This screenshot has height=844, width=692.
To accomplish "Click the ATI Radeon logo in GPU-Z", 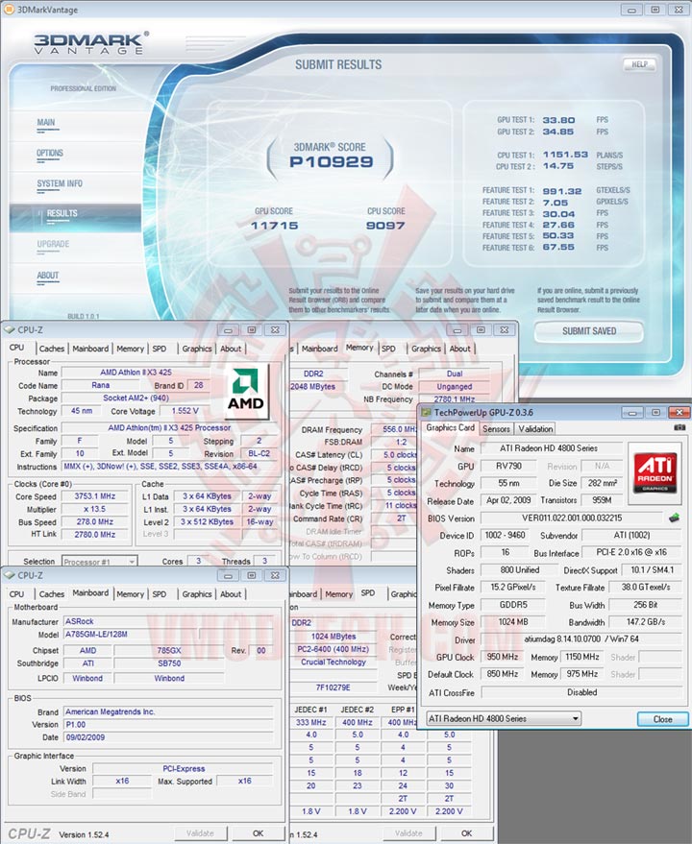I will (655, 472).
